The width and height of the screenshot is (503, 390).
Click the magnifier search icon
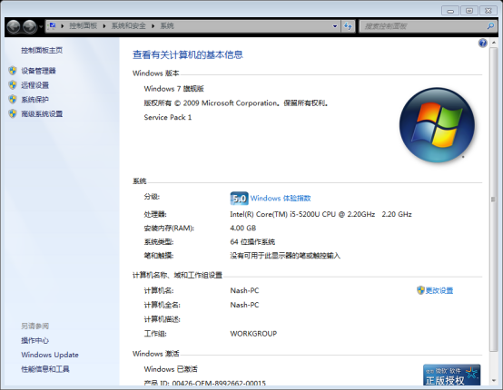pyautogui.click(x=490, y=26)
